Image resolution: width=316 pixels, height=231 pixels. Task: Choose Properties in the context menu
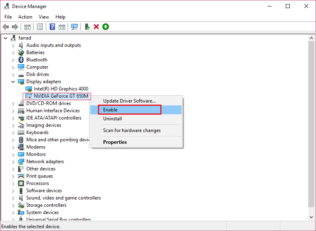pos(136,142)
